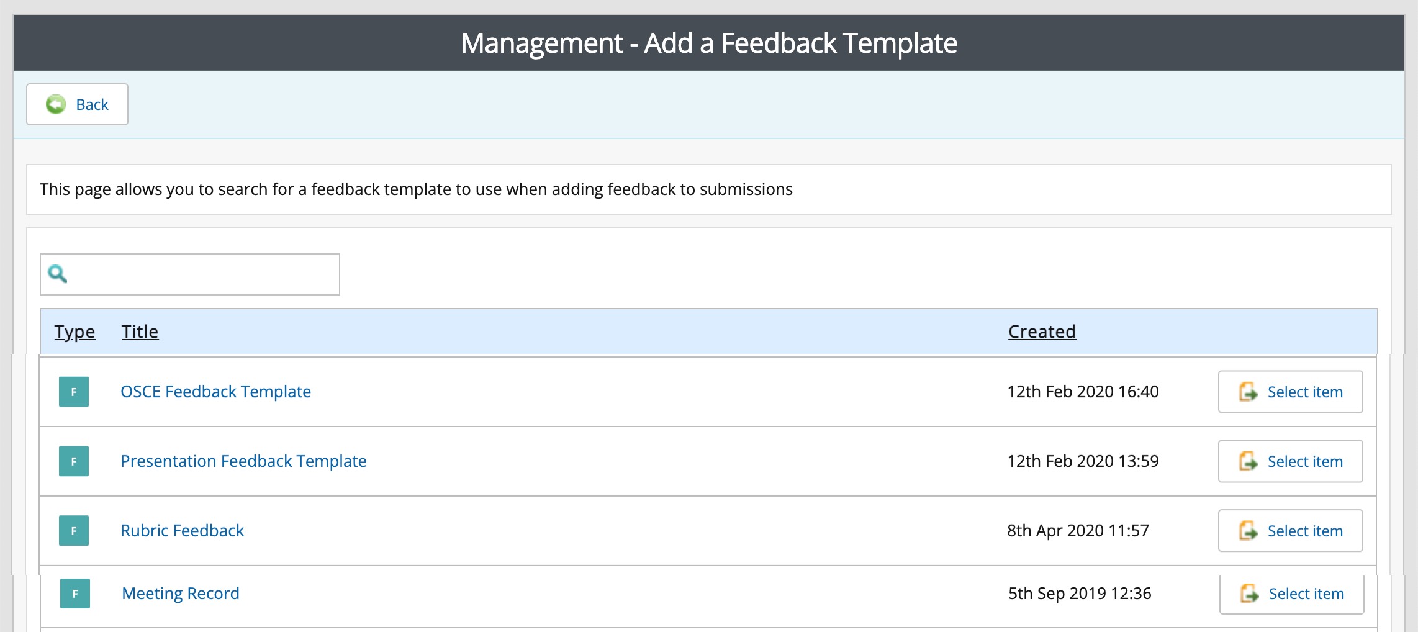
Task: Click the F type icon for Rubric Feedback
Action: [x=74, y=531]
